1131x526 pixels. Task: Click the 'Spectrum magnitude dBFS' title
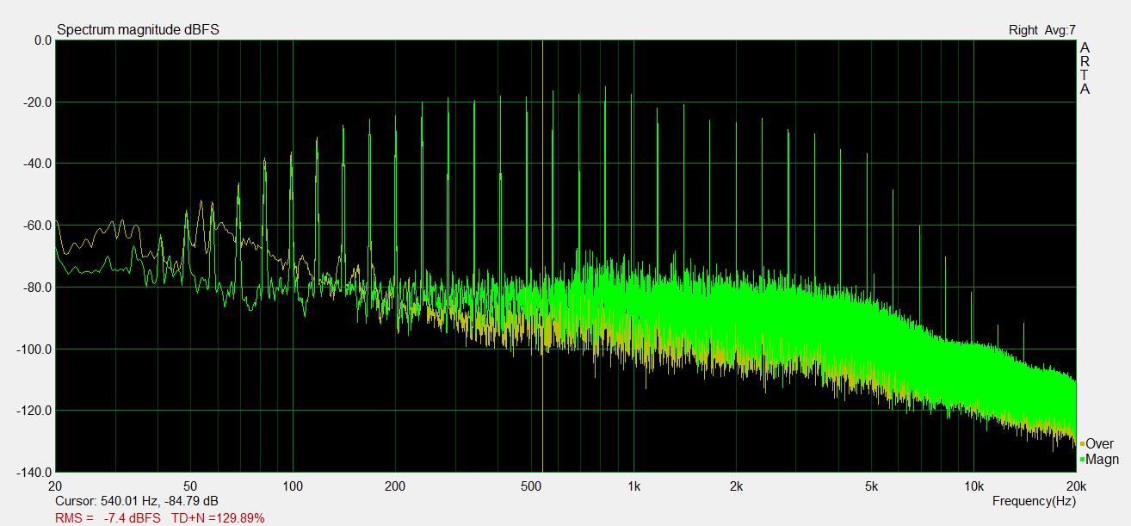pos(138,29)
